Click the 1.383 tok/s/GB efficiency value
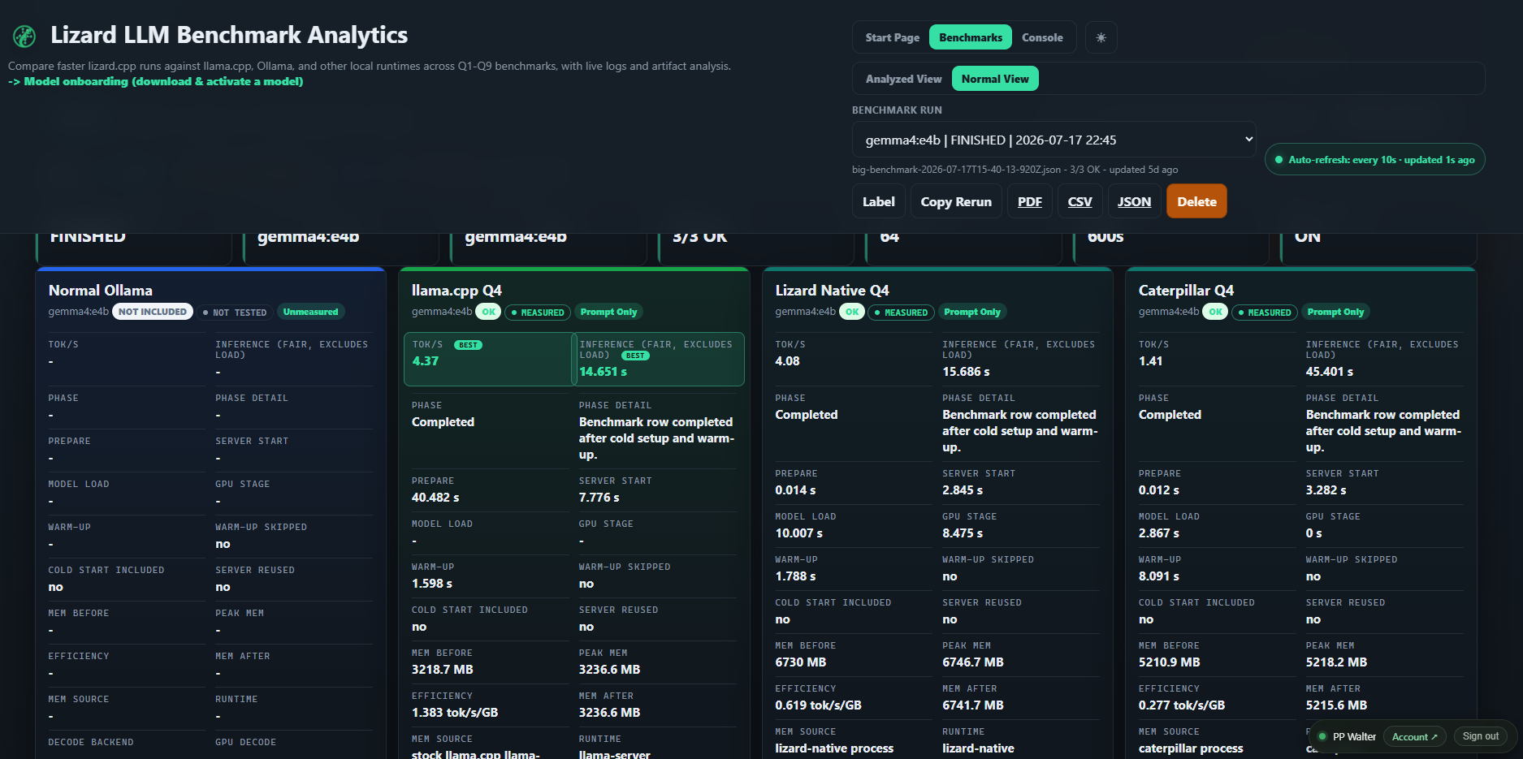The height and width of the screenshot is (759, 1523). click(455, 713)
